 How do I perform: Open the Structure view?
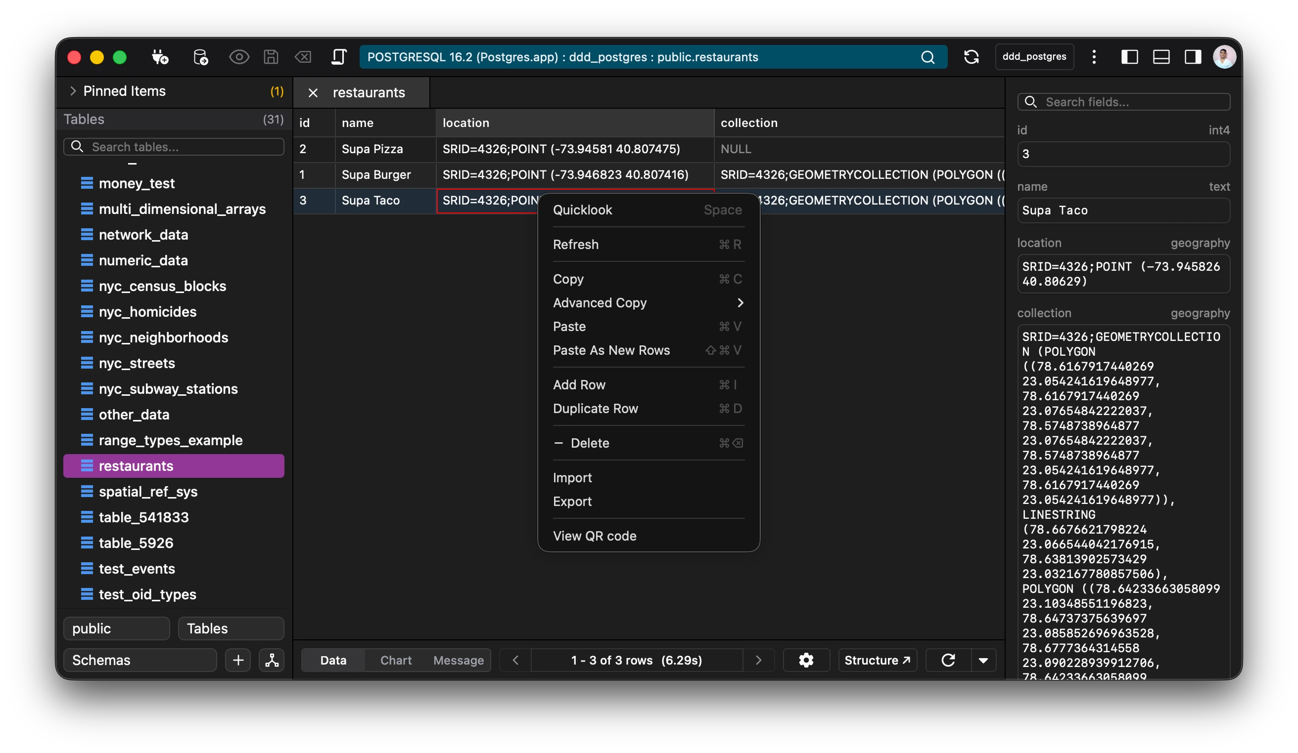point(877,660)
